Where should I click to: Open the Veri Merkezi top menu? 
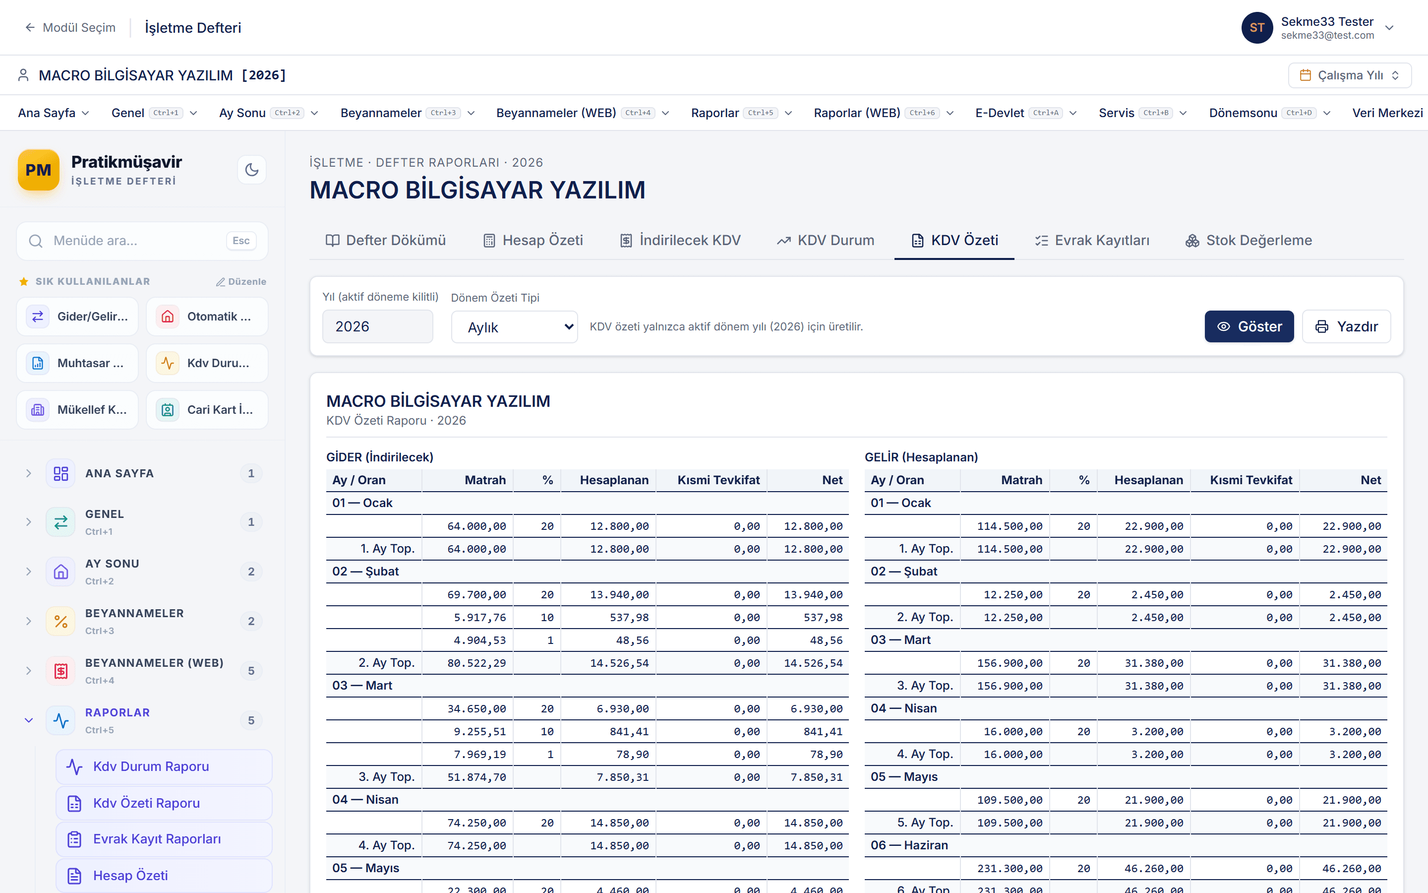pyautogui.click(x=1388, y=113)
